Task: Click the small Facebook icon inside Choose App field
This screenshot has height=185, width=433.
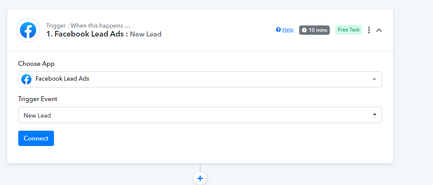Action: (x=26, y=79)
